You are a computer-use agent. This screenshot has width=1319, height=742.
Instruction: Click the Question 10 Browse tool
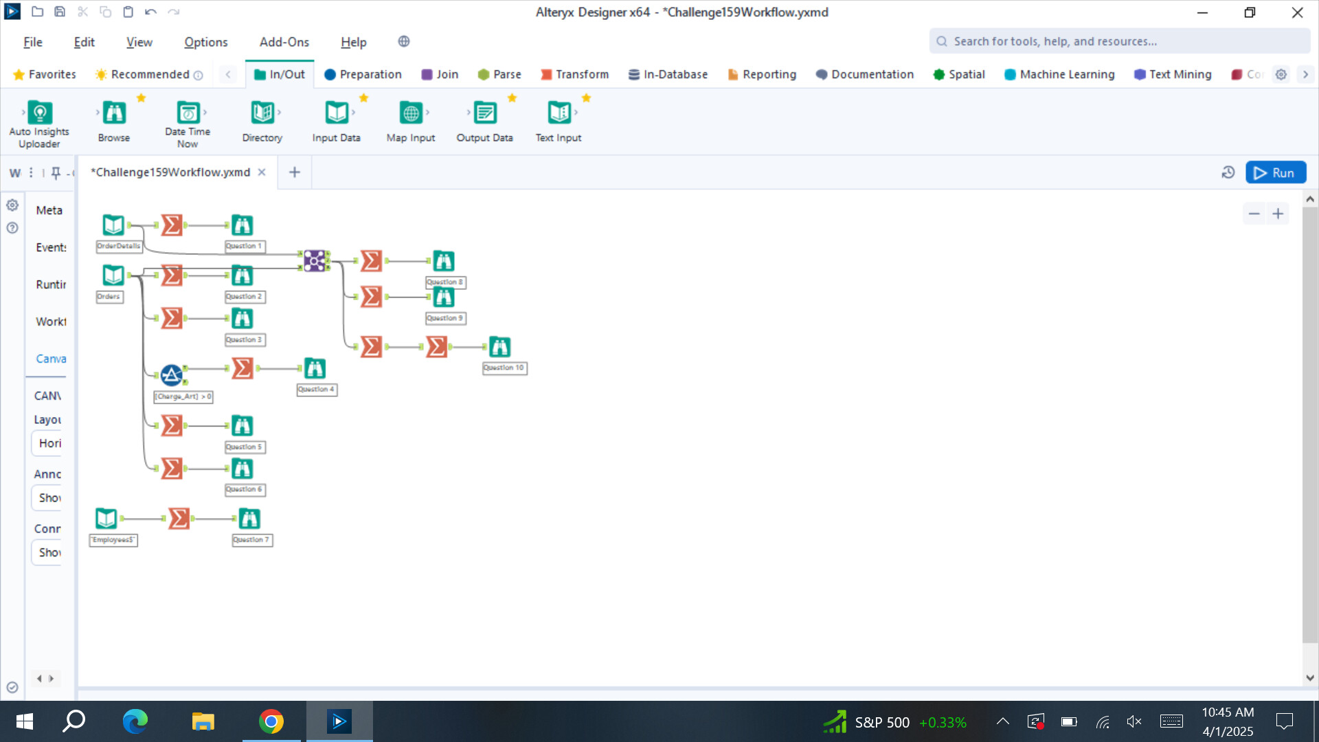[x=499, y=347]
